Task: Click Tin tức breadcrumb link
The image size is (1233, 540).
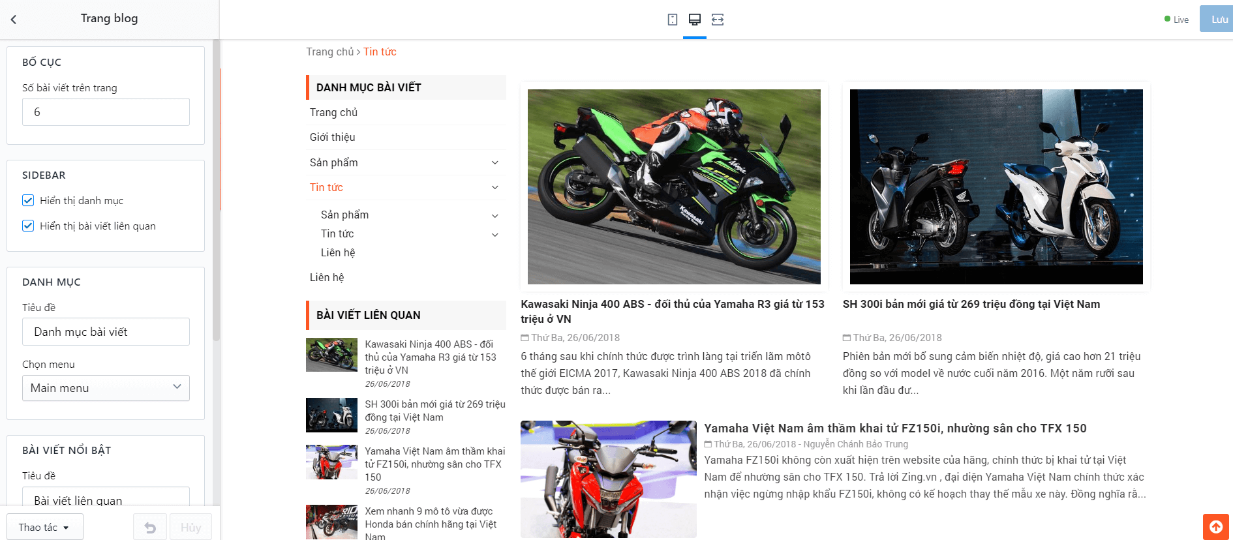Action: pyautogui.click(x=380, y=52)
